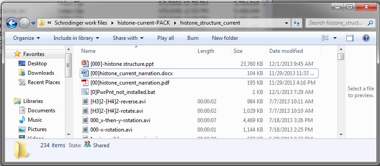Image resolution: width=380 pixels, height=166 pixels.
Task: Select file name '[0]PwrPnt_not_installed.bat'
Action: [123, 92]
